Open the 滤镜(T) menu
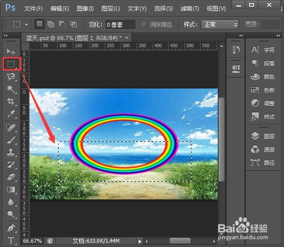The width and height of the screenshot is (284, 247). [190, 9]
